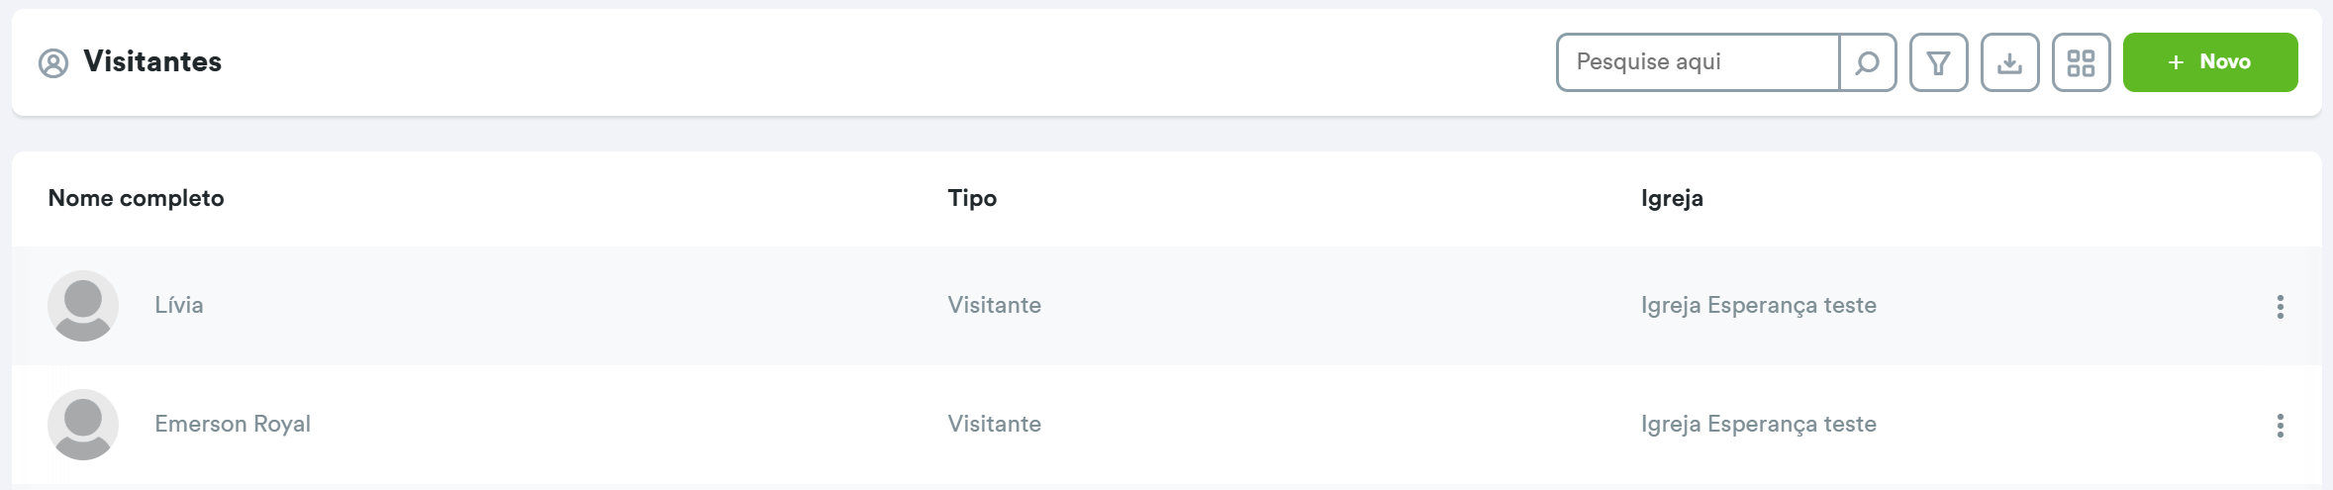Viewport: 2333px width, 490px height.
Task: Click Lívia's avatar picture
Action: [83, 306]
